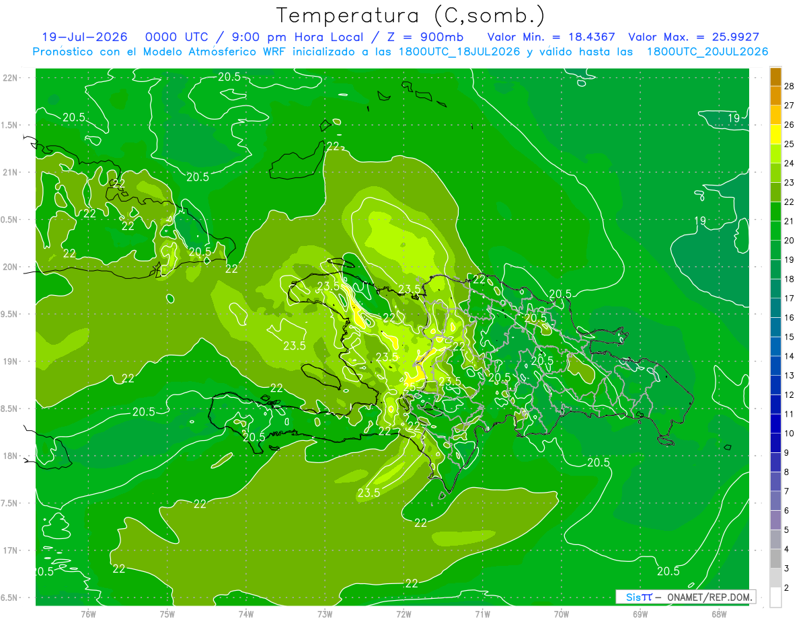Select '1800UTC_18JUL2026' initialization time
807x623 pixels.
click(459, 52)
